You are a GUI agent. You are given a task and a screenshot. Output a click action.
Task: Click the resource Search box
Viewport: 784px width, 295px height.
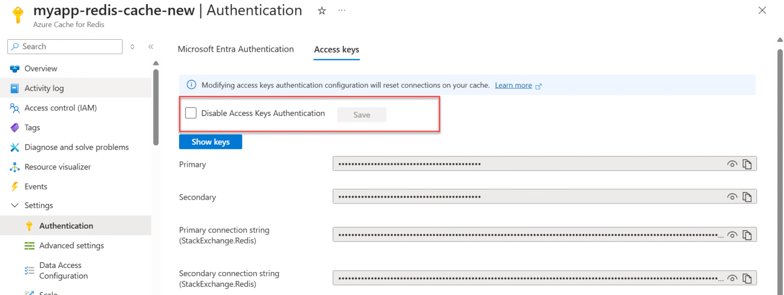64,46
